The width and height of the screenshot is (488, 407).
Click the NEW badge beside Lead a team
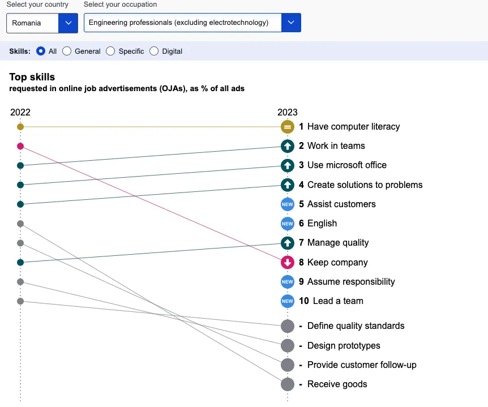(x=288, y=301)
